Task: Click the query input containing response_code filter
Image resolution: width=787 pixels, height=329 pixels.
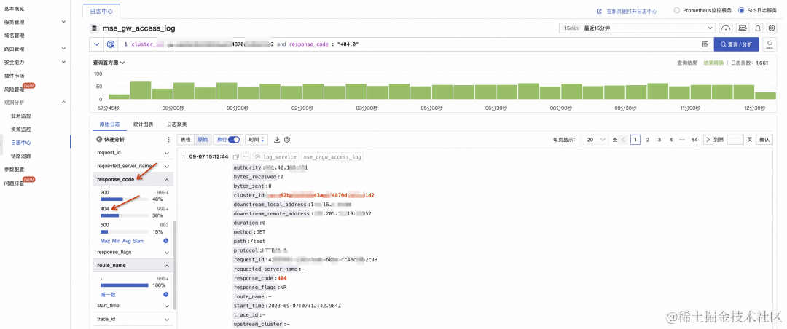Action: click(409, 44)
